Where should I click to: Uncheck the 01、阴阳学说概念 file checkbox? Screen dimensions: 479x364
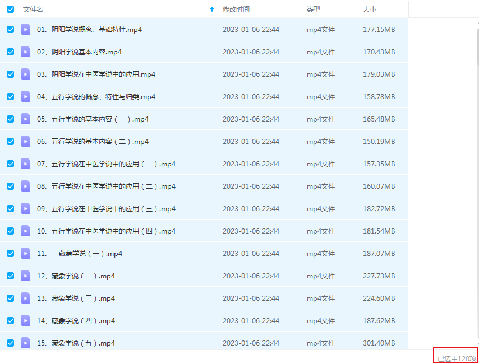pos(11,29)
